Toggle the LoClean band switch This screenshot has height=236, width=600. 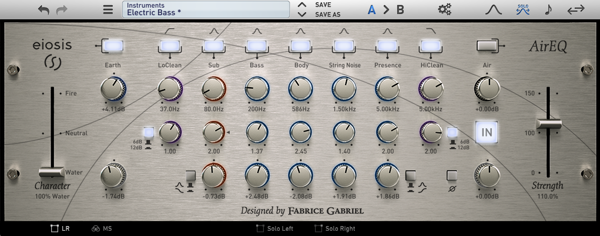point(170,46)
